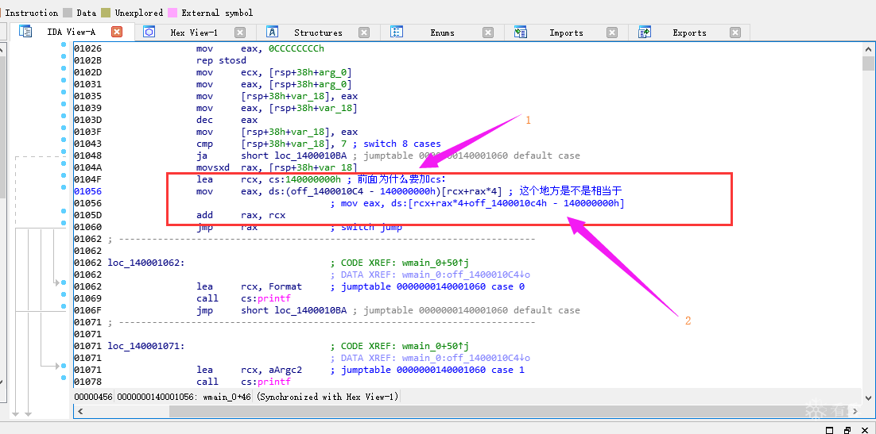Switch to the Exports tab
Screen dimensions: 876x434
pos(689,33)
